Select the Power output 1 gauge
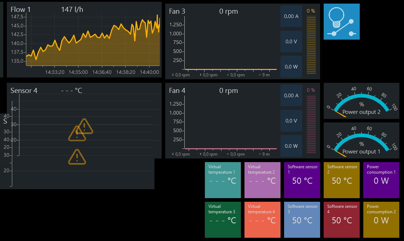 361,140
